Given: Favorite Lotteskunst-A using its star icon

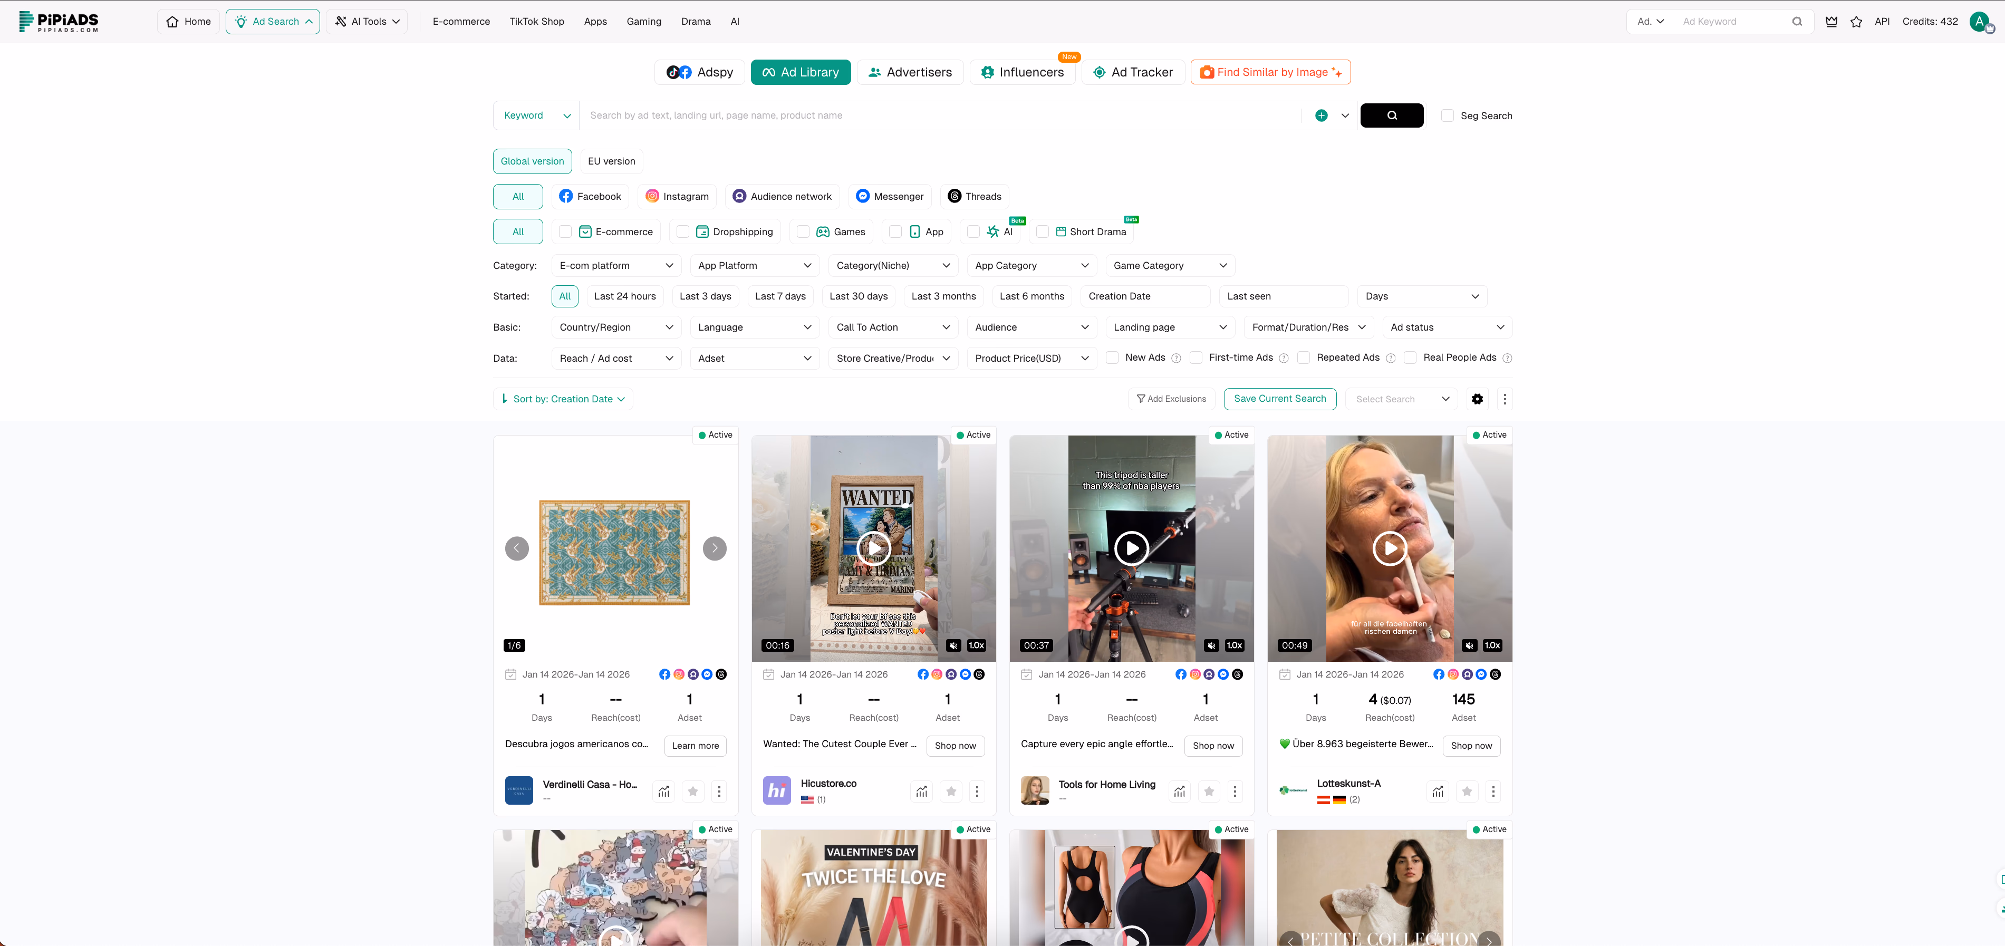Looking at the screenshot, I should click(x=1467, y=791).
